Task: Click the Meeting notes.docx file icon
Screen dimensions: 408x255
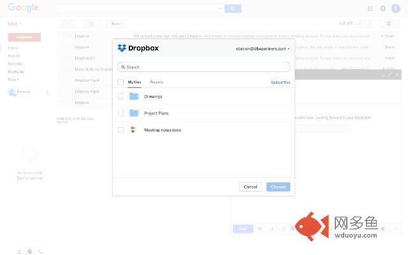Action: point(133,129)
